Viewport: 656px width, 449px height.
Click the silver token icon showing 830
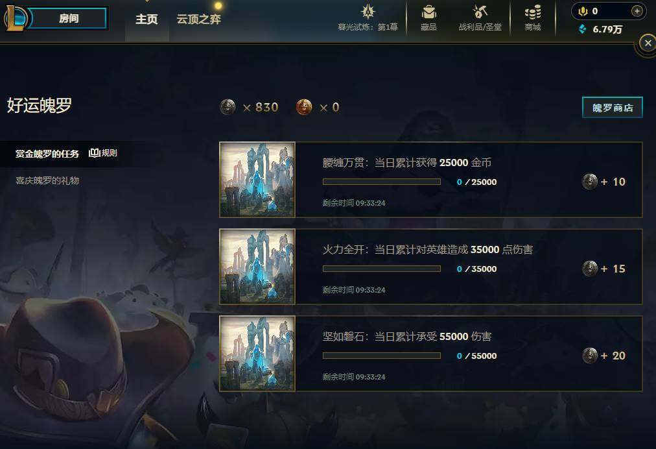click(228, 107)
